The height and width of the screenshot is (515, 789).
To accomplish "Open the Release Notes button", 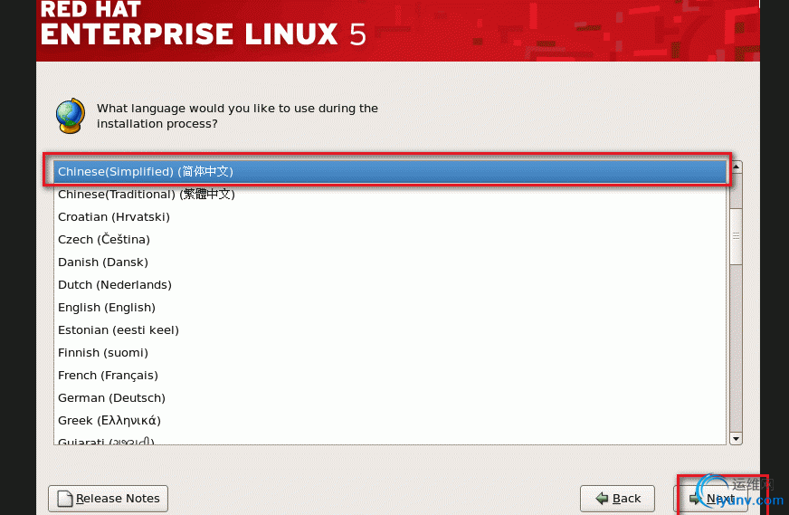I will [109, 499].
